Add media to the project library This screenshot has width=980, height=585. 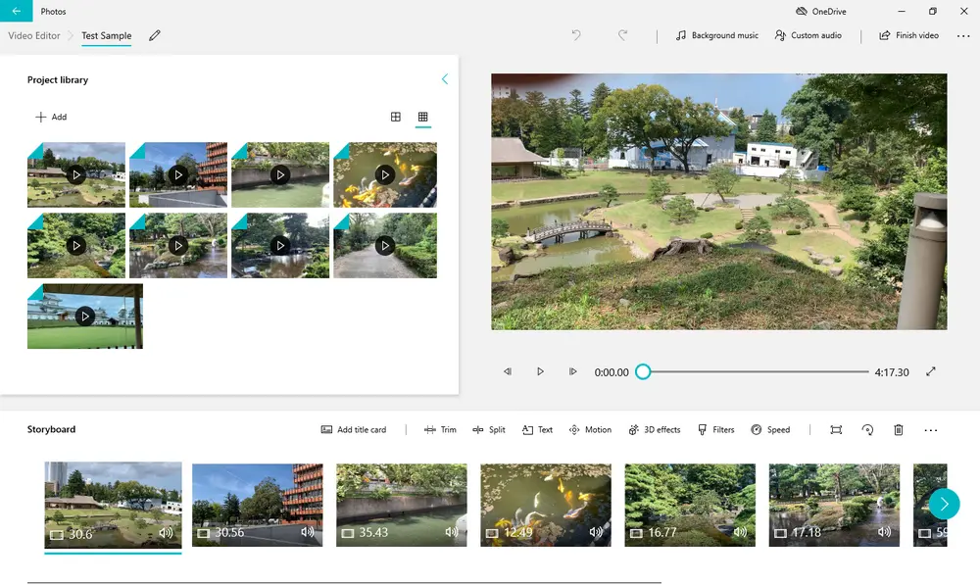click(x=51, y=117)
